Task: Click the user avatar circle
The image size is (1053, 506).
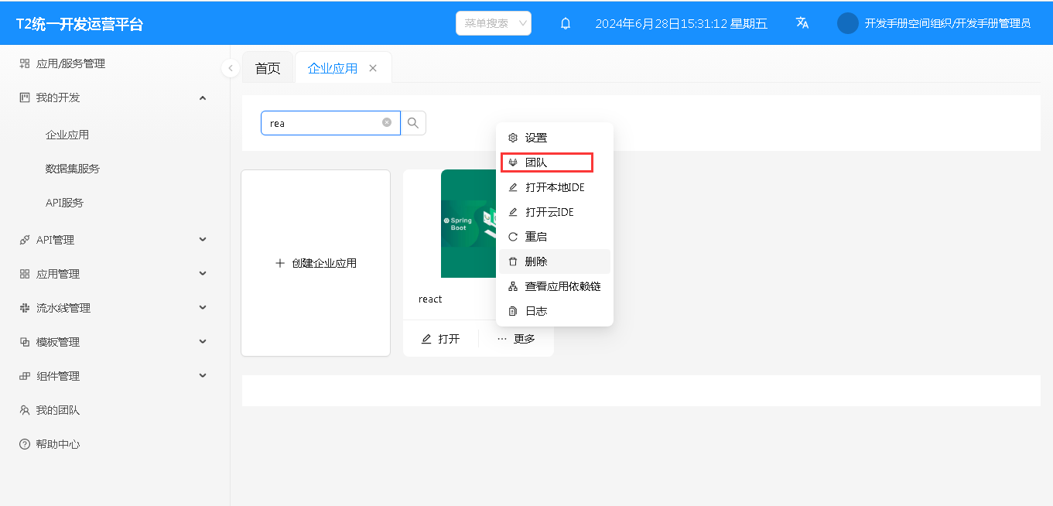Action: coord(848,23)
